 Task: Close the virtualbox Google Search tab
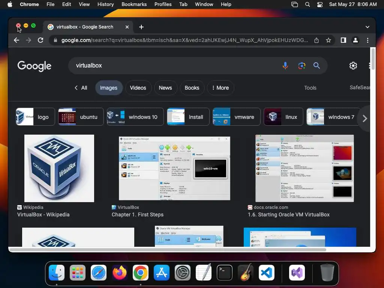coord(127,27)
